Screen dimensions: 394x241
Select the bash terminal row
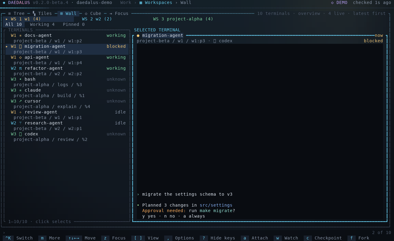click(x=67, y=82)
